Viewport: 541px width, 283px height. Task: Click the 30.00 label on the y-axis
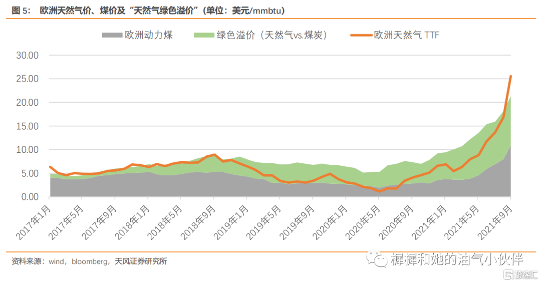(28, 55)
